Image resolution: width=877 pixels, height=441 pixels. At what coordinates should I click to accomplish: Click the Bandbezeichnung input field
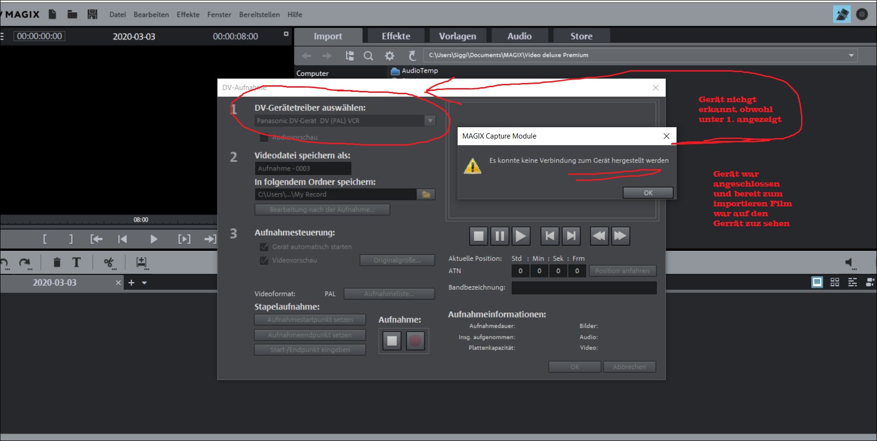click(584, 287)
